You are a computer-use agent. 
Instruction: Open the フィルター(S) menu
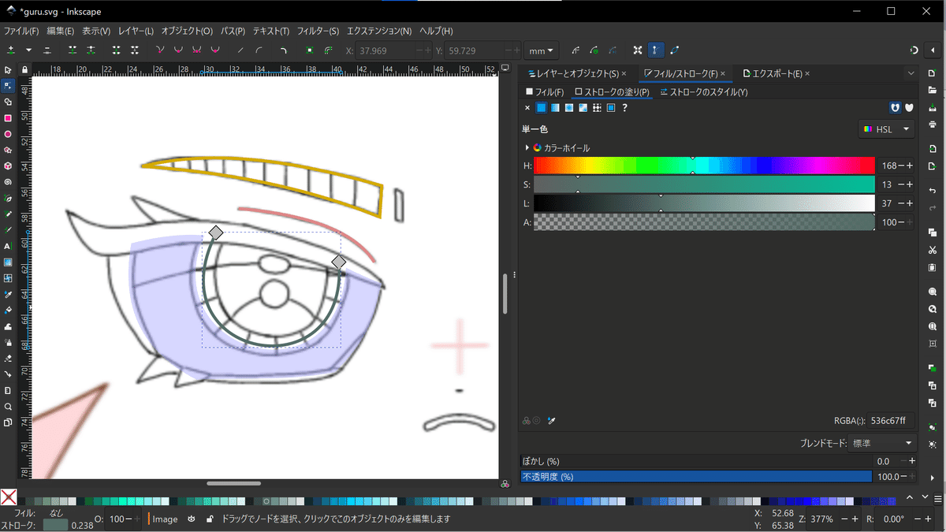click(318, 32)
